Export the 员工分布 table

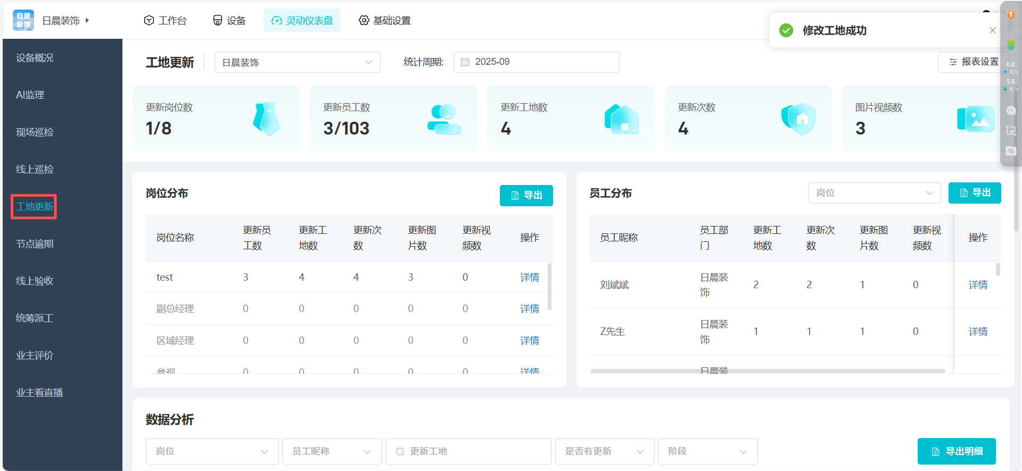(975, 193)
